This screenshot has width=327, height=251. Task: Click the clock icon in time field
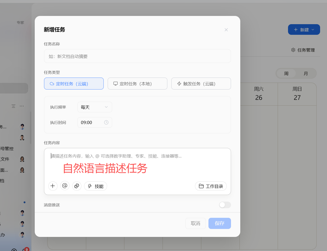coord(106,122)
